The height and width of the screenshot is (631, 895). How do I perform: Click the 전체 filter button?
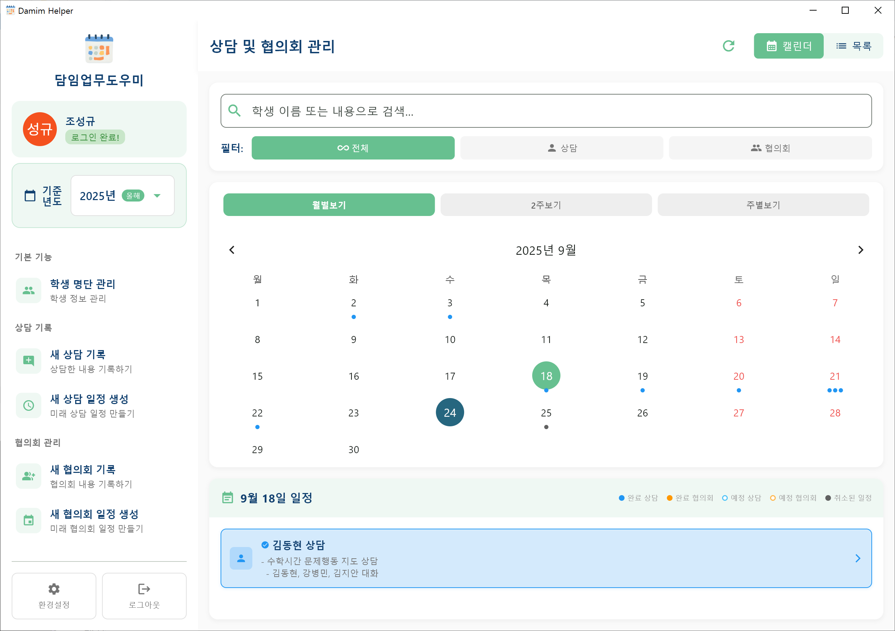(x=353, y=148)
